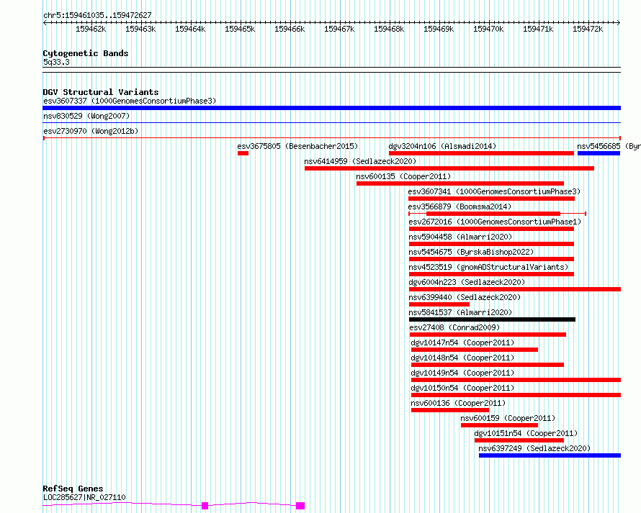
Task: Click nsv4523519 (gnomADStructuralVariants) label
Action: [x=488, y=267]
